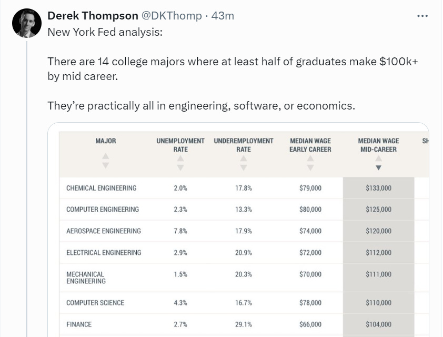This screenshot has width=443, height=337.
Task: Click the $133,000 mid-career wage cell
Action: click(378, 188)
